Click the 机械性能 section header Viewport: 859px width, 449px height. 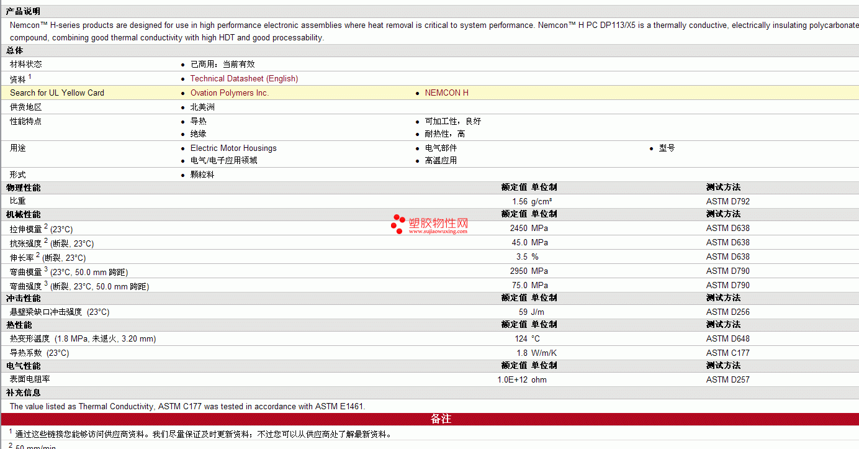23,214
